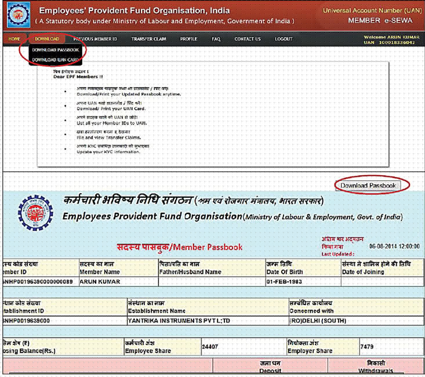Open the DOWNLOAD menu
Viewport: 425px width, 377px height.
pyautogui.click(x=46, y=39)
